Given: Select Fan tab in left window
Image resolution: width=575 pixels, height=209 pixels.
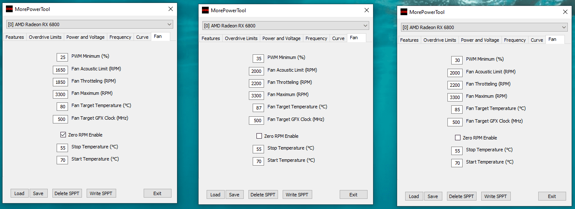Looking at the screenshot, I should coord(161,37).
